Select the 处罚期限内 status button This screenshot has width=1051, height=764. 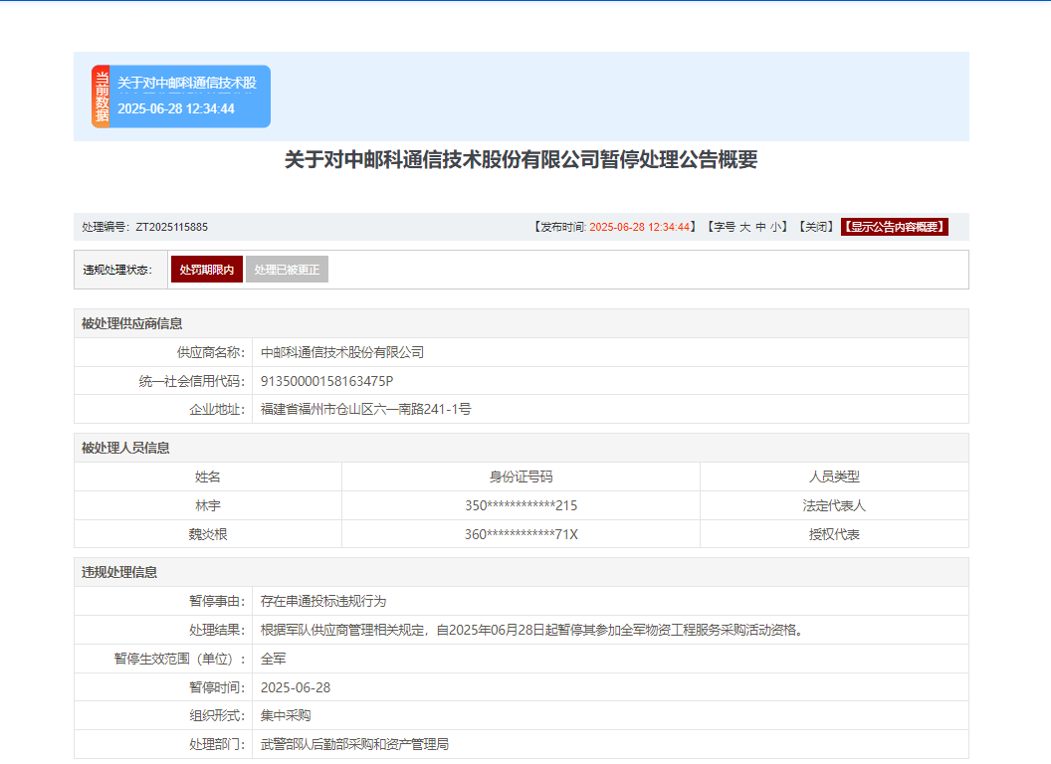(x=206, y=270)
